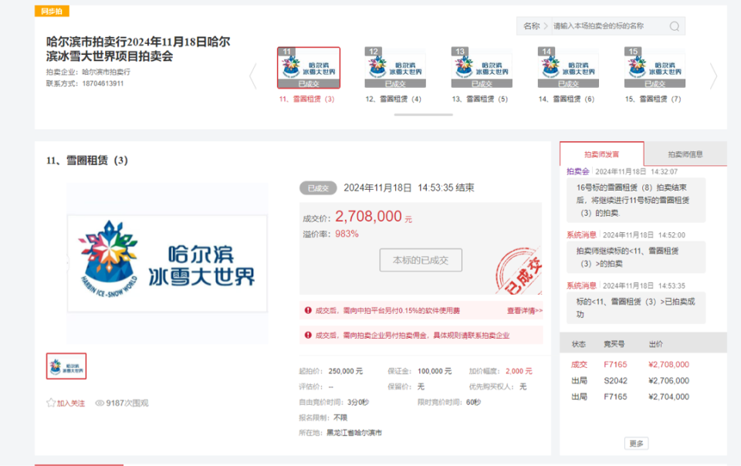Viewport: 741px width, 466px height.
Task: Click the 加价幅度 2,000 元 value
Action: (x=519, y=371)
